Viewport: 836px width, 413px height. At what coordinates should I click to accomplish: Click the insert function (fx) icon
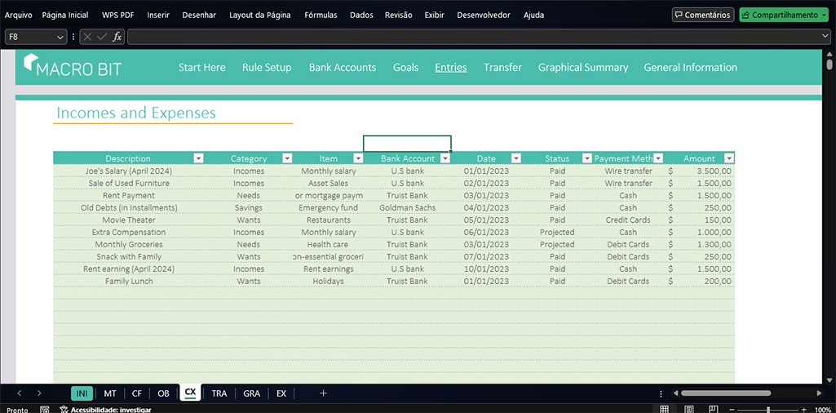point(117,37)
